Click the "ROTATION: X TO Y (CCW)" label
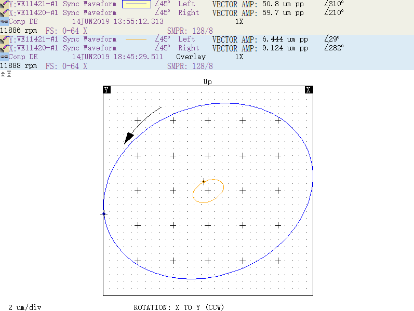This screenshot has height=311, width=414. point(179,307)
